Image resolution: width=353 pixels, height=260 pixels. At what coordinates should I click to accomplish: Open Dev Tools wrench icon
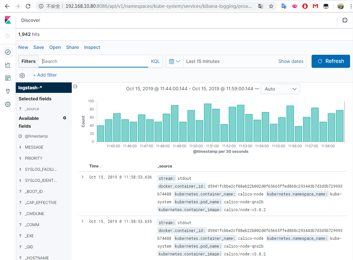pos(8,91)
